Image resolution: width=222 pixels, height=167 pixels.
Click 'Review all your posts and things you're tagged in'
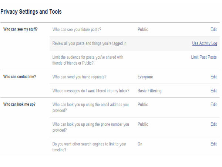pyautogui.click(x=89, y=43)
